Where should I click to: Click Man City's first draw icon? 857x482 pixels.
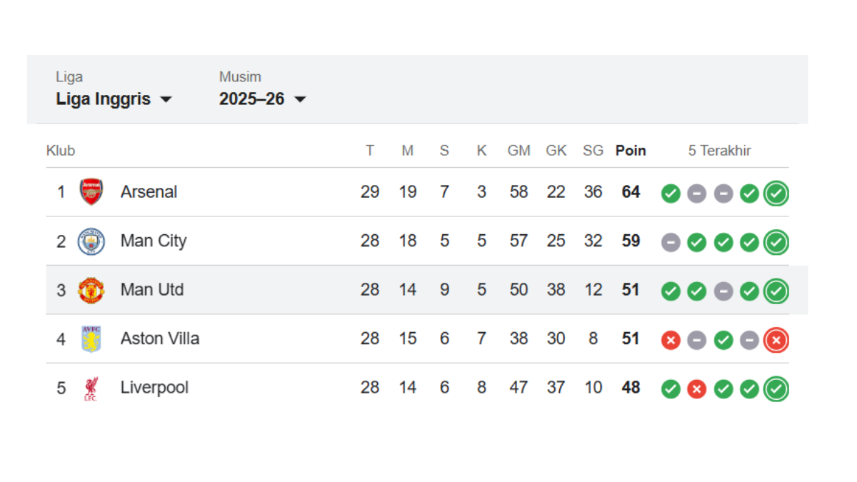click(671, 243)
